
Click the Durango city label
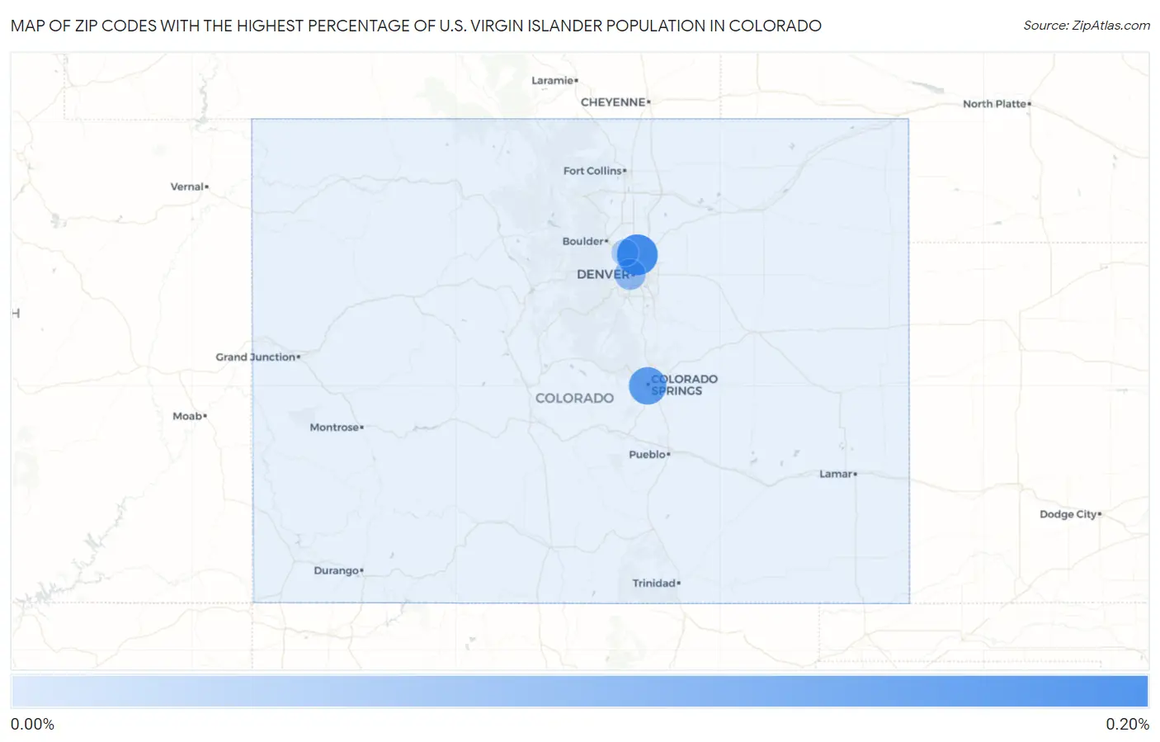[x=336, y=571]
